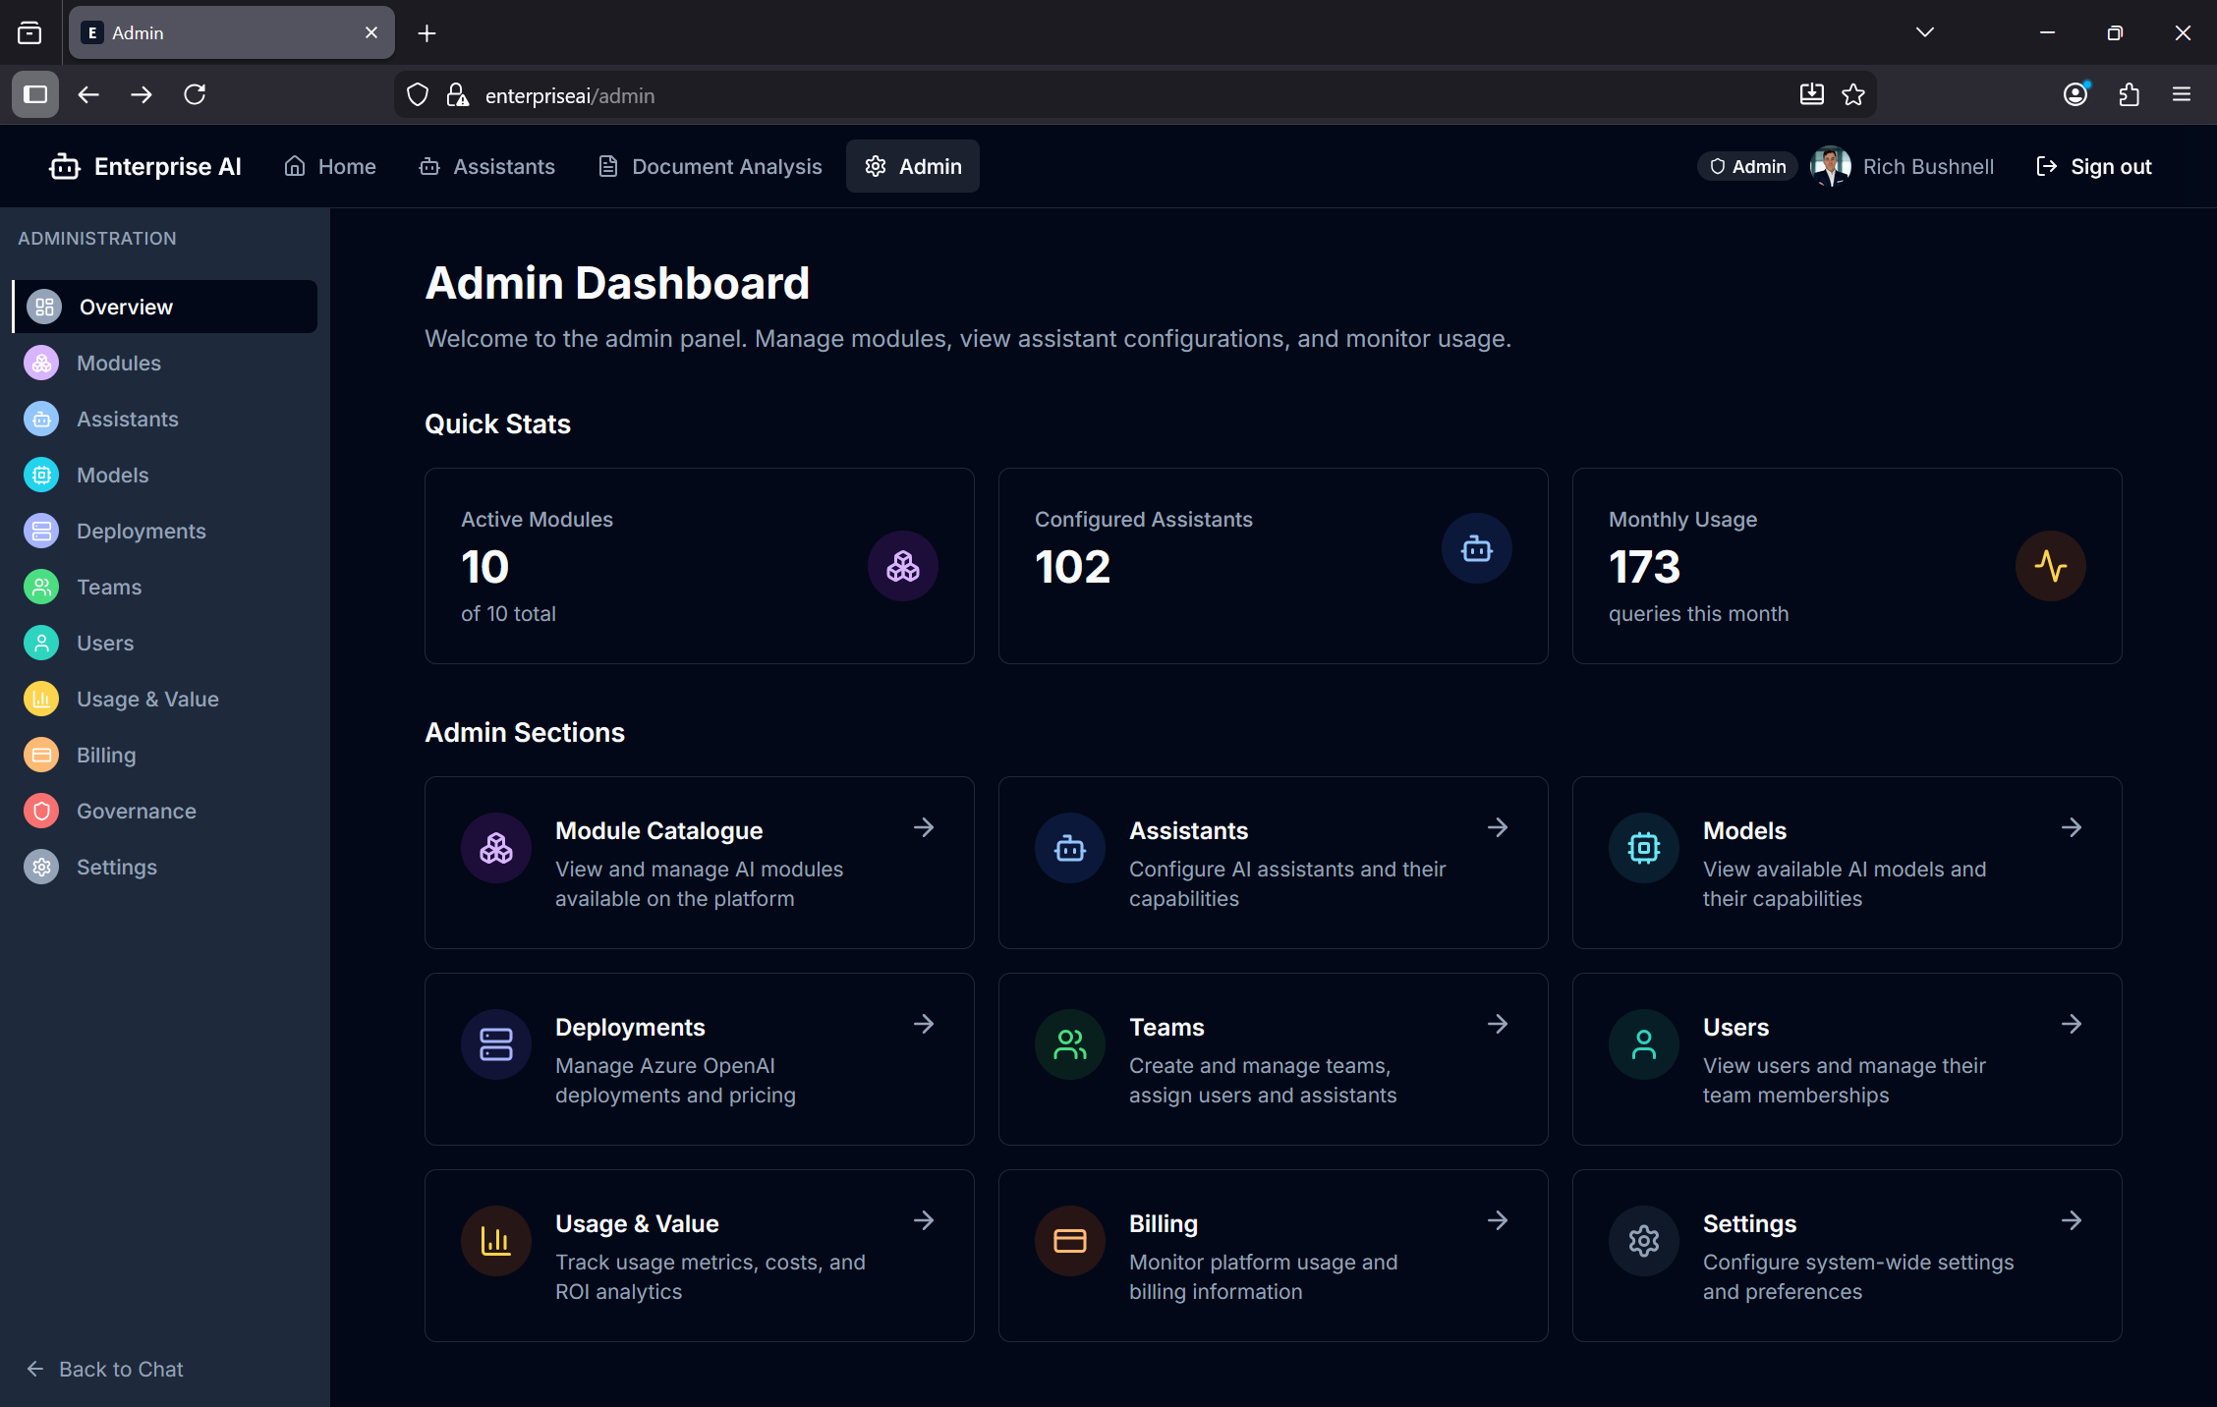Click the Enterprise AI logo
The width and height of the screenshot is (2217, 1407).
pyautogui.click(x=145, y=166)
